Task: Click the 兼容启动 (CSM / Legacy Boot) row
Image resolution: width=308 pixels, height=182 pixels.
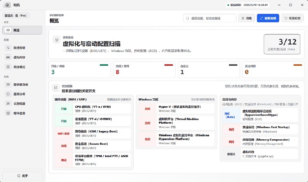Action: tap(93, 133)
